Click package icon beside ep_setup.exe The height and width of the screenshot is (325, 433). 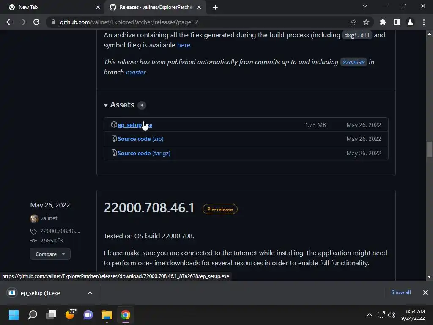[x=114, y=124]
